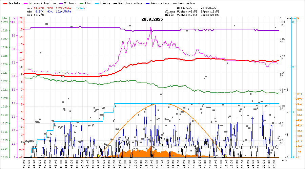This screenshot has height=169, width=305.
Task: Click the date title 26.9.2025
Action: (x=152, y=19)
